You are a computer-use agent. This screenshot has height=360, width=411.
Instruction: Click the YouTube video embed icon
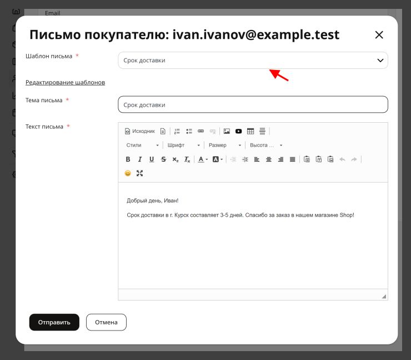[x=238, y=131]
